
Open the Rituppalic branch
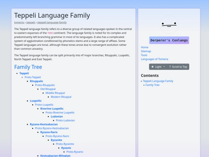coord(36,81)
